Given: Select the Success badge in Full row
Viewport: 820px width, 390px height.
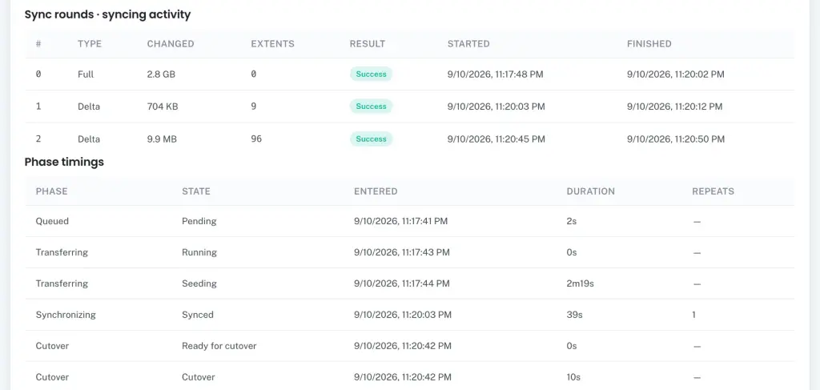Looking at the screenshot, I should 371,74.
